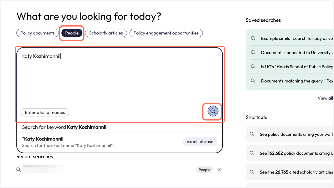334x188 pixels.
Task: Click 'Enter a list of names' button
Action: (45, 112)
